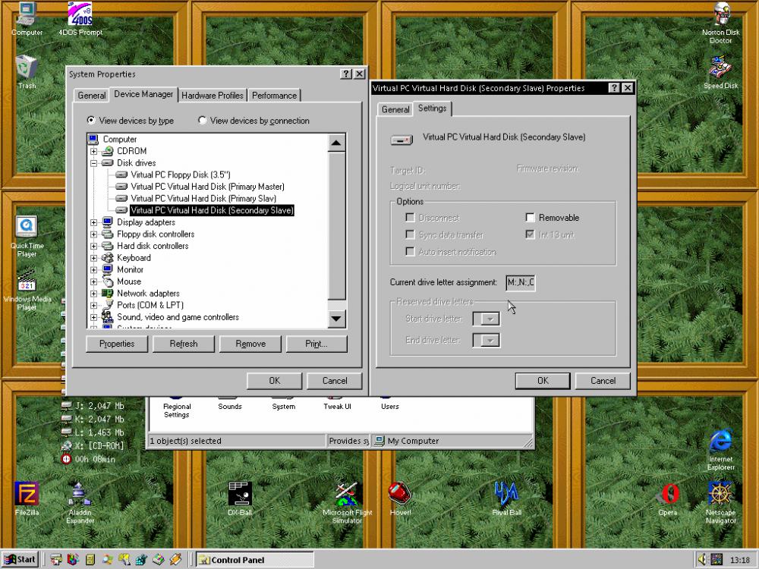The image size is (759, 569).
Task: Expand the Network adapters node
Action: [94, 294]
